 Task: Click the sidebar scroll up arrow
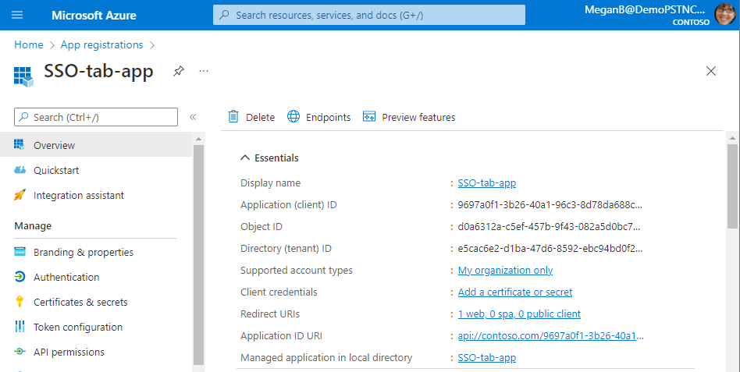[x=198, y=139]
